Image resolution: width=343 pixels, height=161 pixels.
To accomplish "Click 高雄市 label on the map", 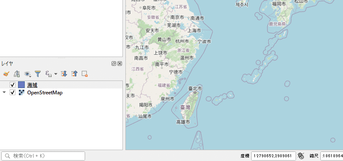I will (x=183, y=122).
